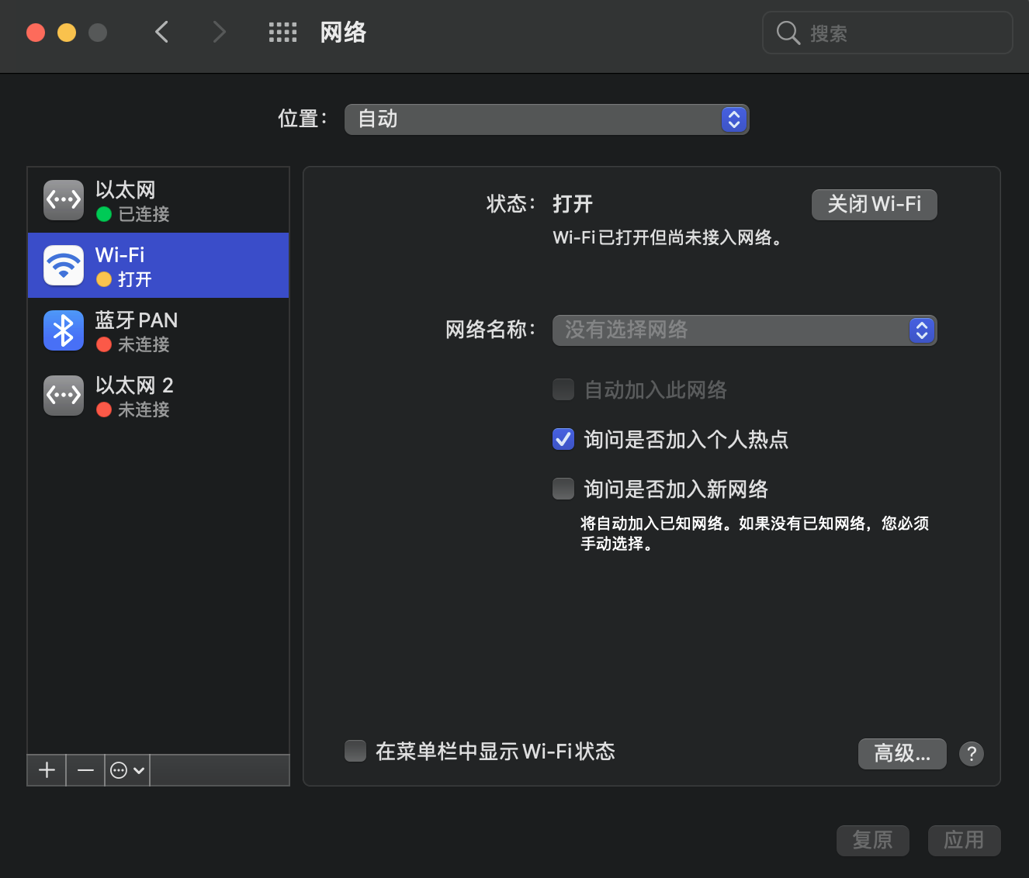This screenshot has width=1029, height=878.
Task: Click the 位置: label
Action: click(x=303, y=119)
